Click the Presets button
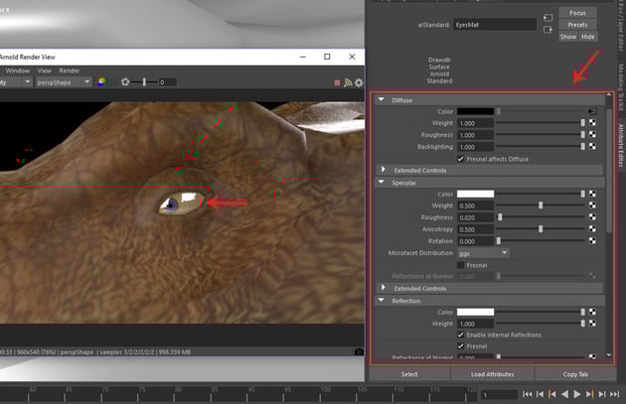The width and height of the screenshot is (626, 404). click(x=577, y=25)
